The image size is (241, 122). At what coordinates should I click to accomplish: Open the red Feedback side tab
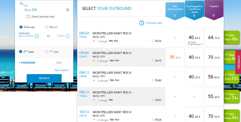tap(238, 62)
